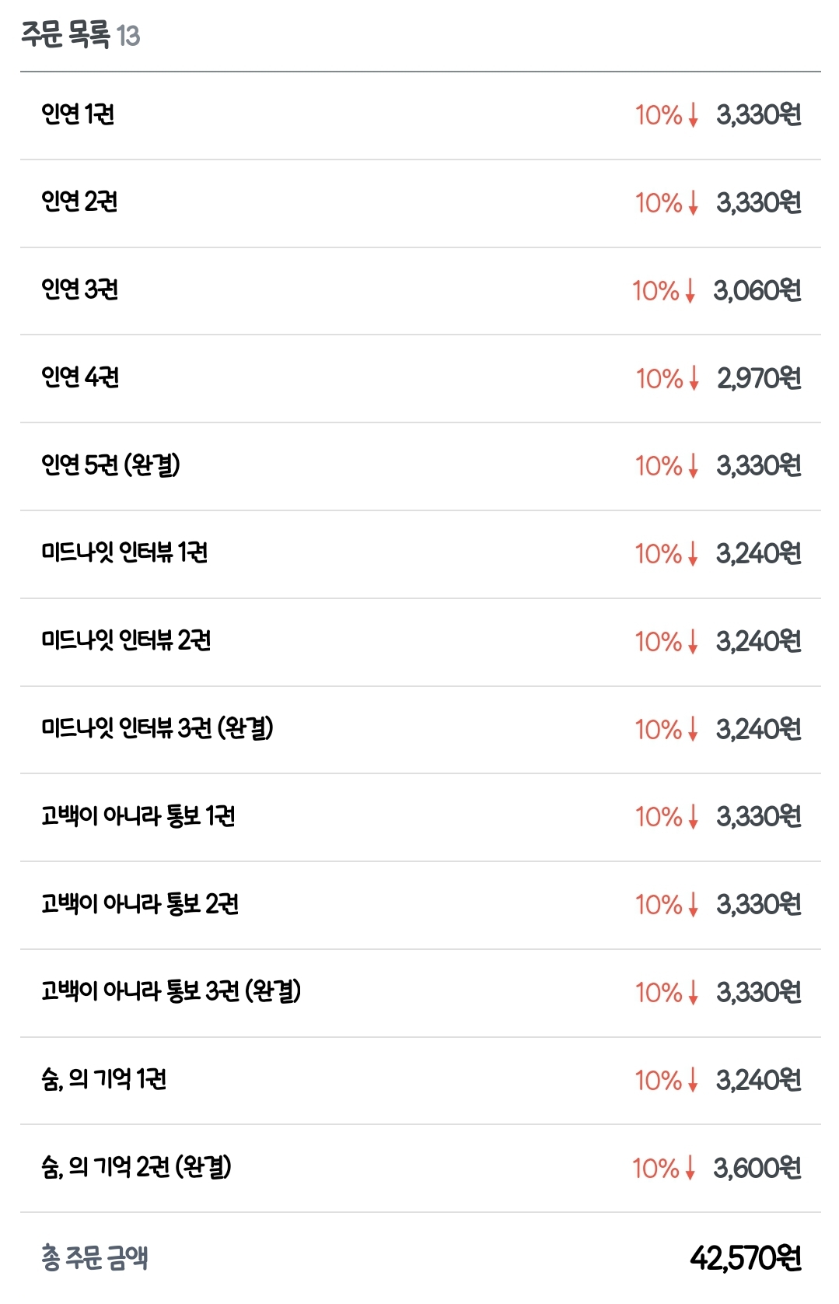Click the 인연 3권 item title
This screenshot has width=839, height=1304.
(79, 290)
